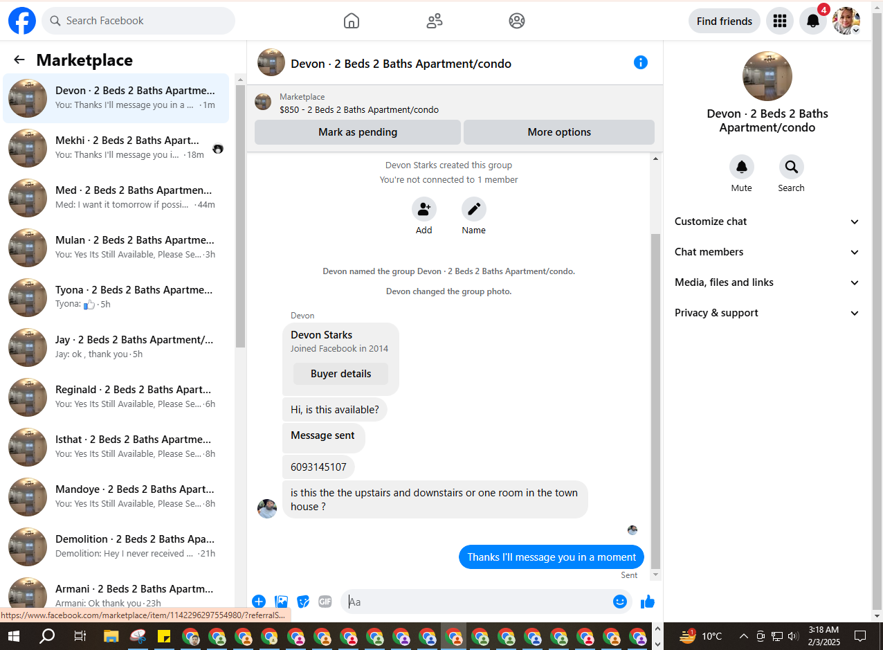Image resolution: width=883 pixels, height=650 pixels.
Task: Click the Search Facebook field
Action: [x=138, y=21]
